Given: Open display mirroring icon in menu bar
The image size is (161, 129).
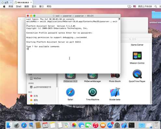Looking at the screenshot, I should pyautogui.click(x=129, y=7).
